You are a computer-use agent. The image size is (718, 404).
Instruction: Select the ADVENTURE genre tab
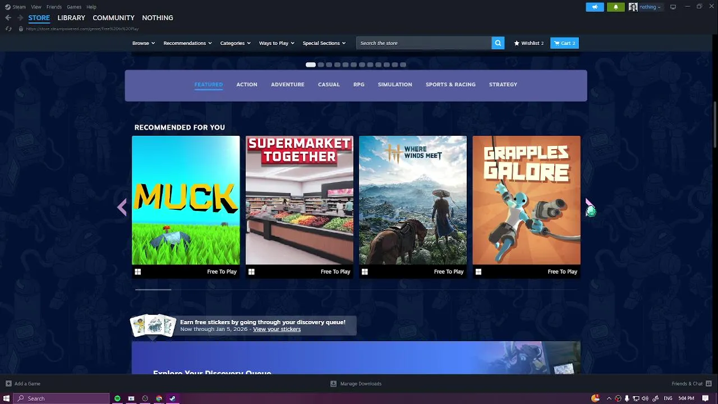click(288, 85)
